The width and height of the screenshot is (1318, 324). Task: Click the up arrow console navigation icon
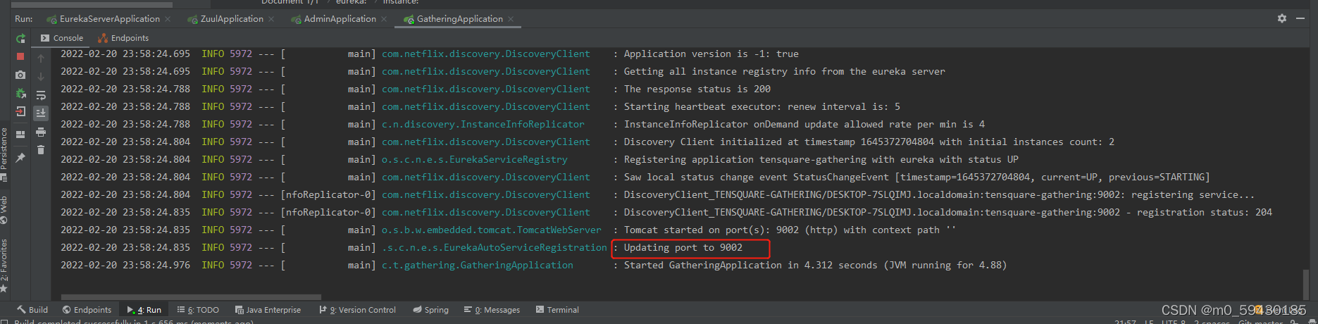pos(41,58)
